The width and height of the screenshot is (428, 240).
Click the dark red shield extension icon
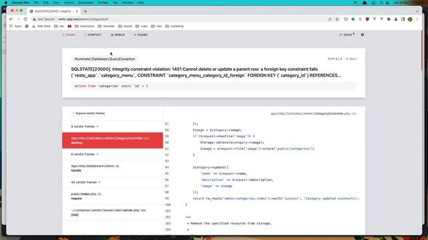367,19
